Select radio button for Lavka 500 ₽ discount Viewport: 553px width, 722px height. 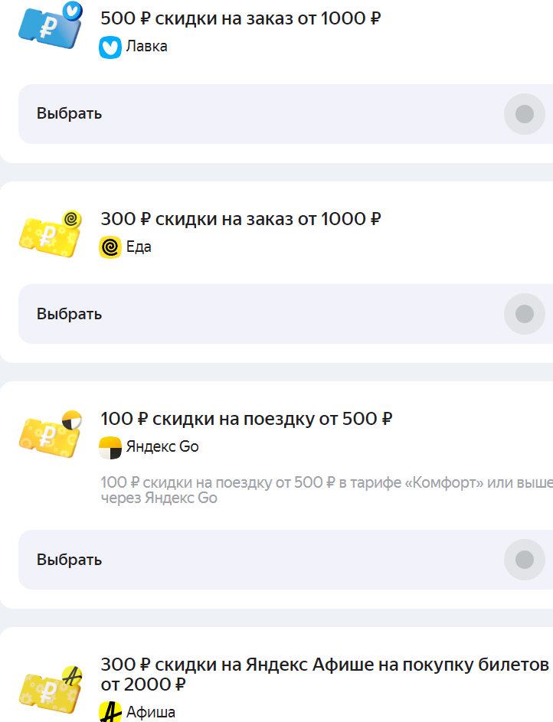525,114
